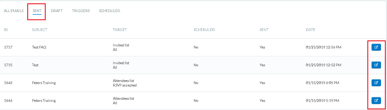Open email 3737 Test FAQ via external icon
The width and height of the screenshot is (387, 110).
tap(376, 47)
